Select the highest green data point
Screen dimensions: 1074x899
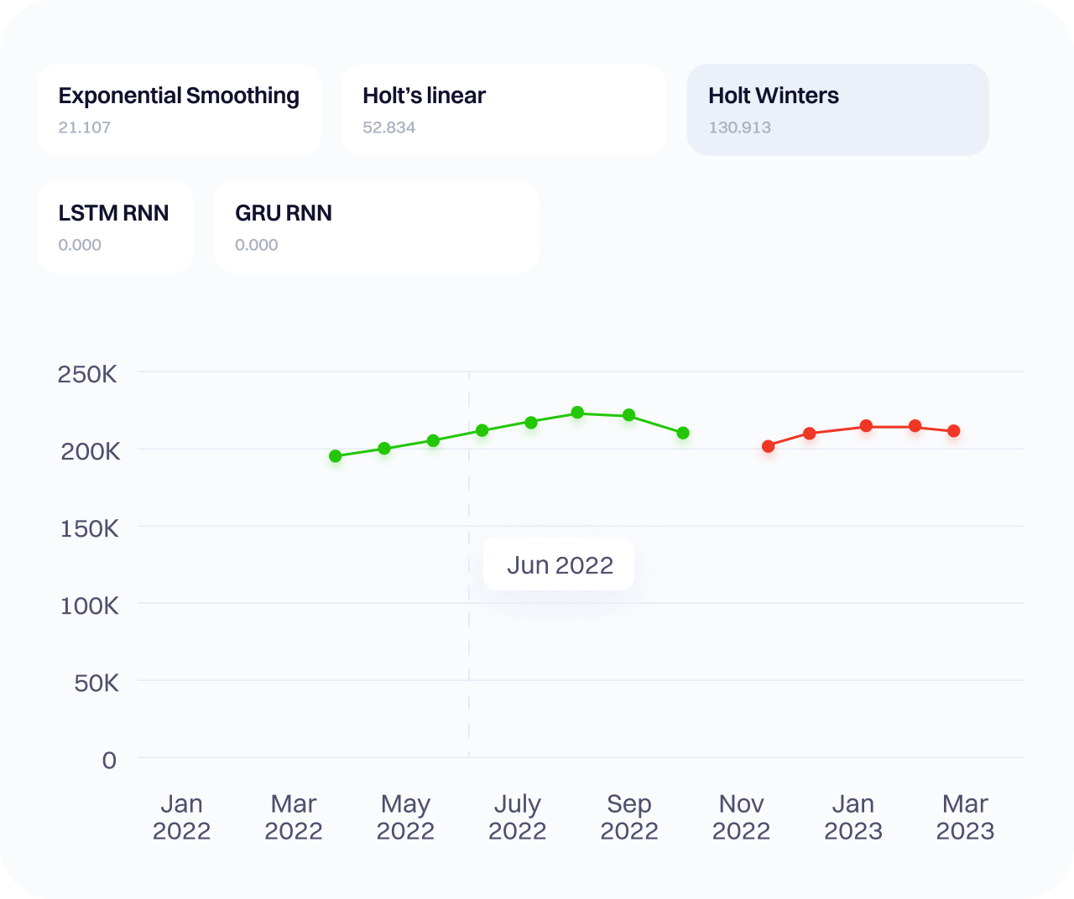[577, 413]
